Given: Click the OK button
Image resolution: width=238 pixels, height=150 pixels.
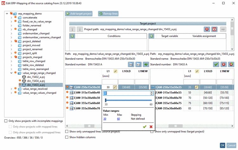Looking at the screenshot, I should pyautogui.click(x=222, y=145).
